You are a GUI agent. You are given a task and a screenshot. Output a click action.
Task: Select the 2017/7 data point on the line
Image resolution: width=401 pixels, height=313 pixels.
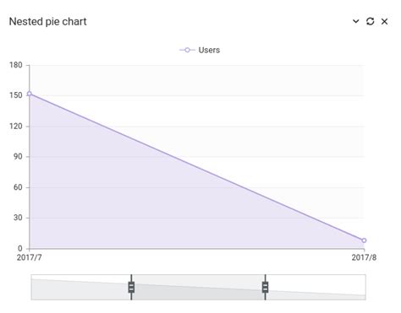pyautogui.click(x=29, y=94)
